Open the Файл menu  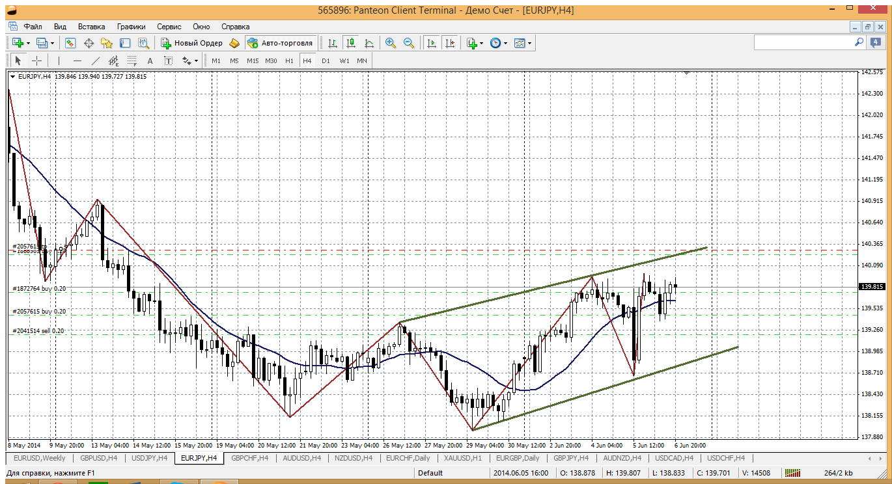[x=33, y=27]
